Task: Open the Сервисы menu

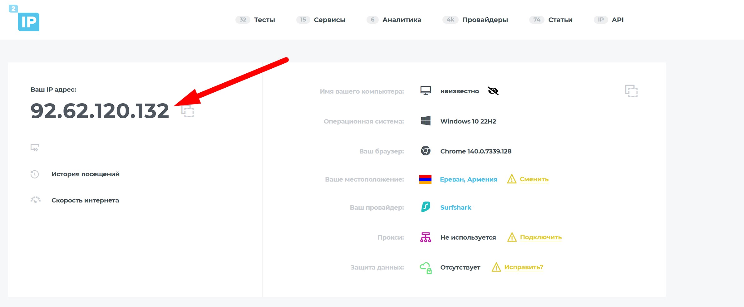Action: (x=329, y=20)
